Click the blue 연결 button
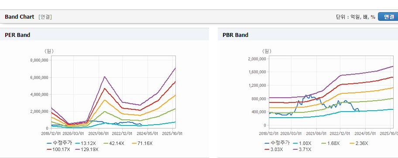The image size is (398, 158). click(388, 17)
